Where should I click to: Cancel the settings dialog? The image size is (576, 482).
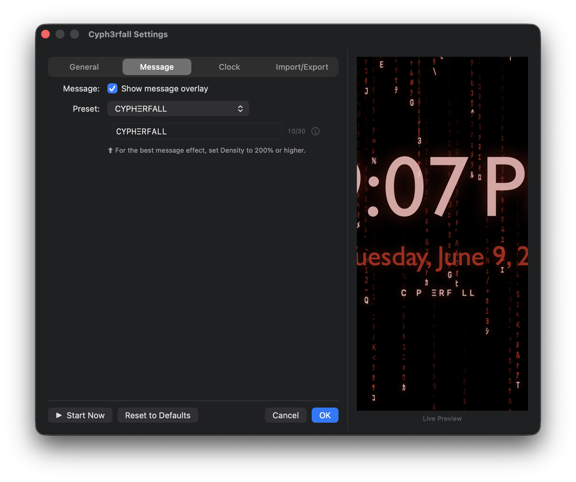(286, 415)
